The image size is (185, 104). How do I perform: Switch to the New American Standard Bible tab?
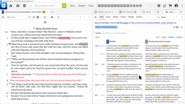(x=23, y=12)
